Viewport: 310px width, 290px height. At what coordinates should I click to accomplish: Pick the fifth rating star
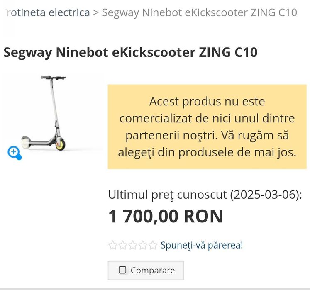click(x=153, y=245)
